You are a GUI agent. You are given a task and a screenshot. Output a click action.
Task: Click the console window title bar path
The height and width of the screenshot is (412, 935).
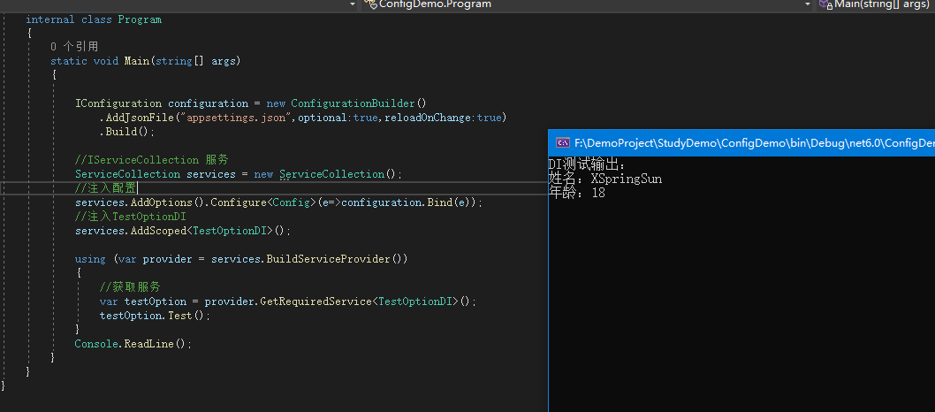click(x=753, y=143)
